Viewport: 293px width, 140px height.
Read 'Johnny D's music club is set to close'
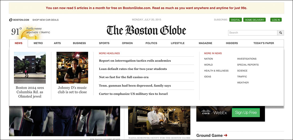72,90
